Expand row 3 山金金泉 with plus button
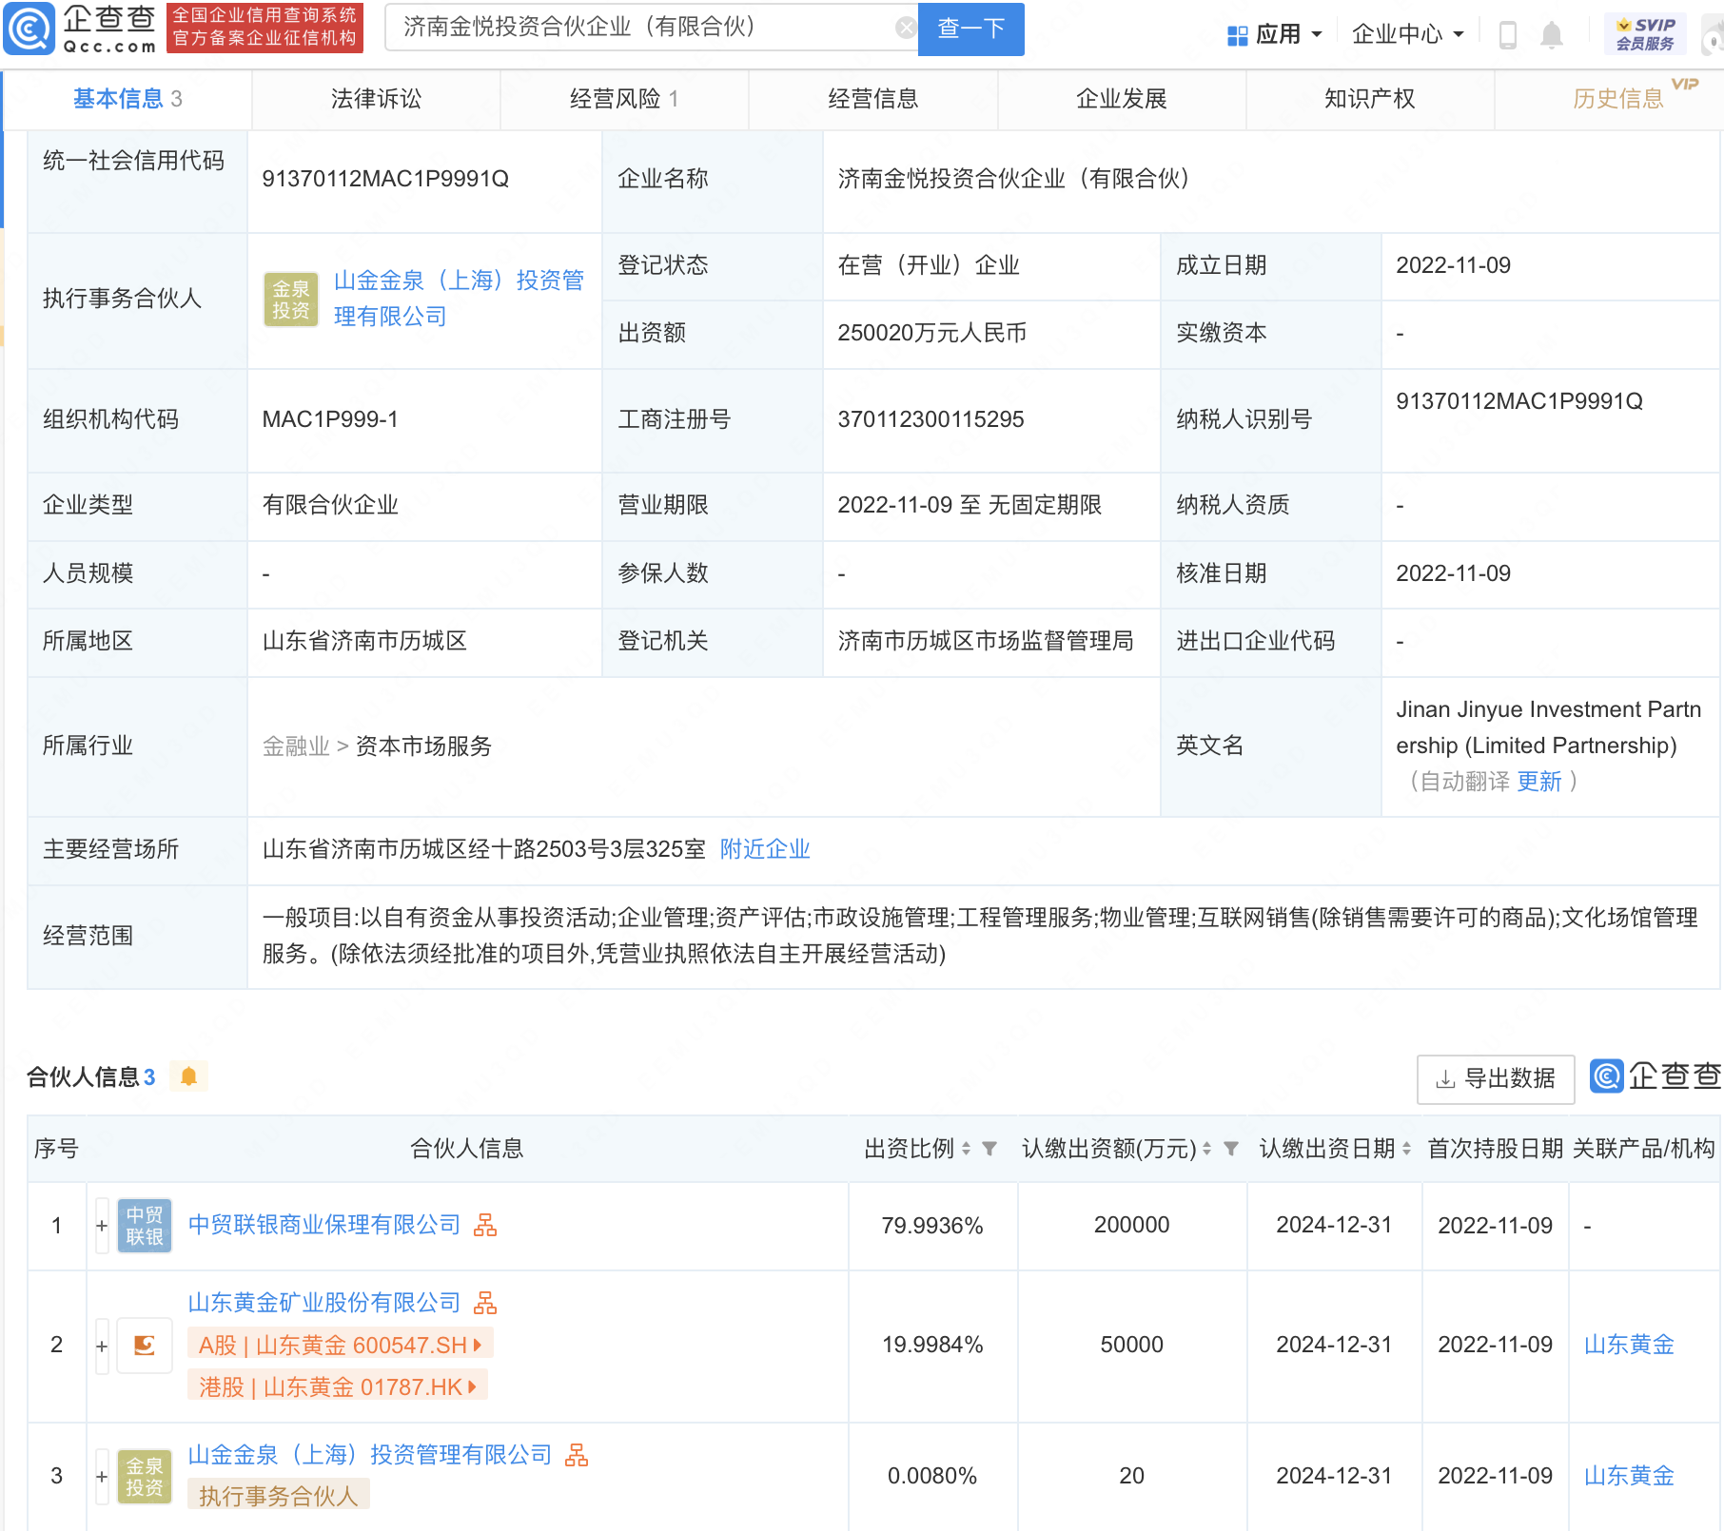Screen dimensions: 1724x1531 click(x=102, y=1476)
